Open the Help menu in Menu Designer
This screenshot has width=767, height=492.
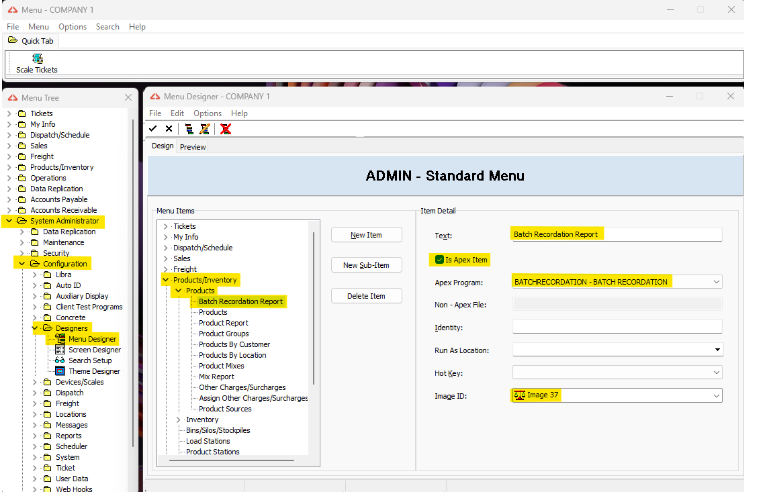click(x=239, y=113)
